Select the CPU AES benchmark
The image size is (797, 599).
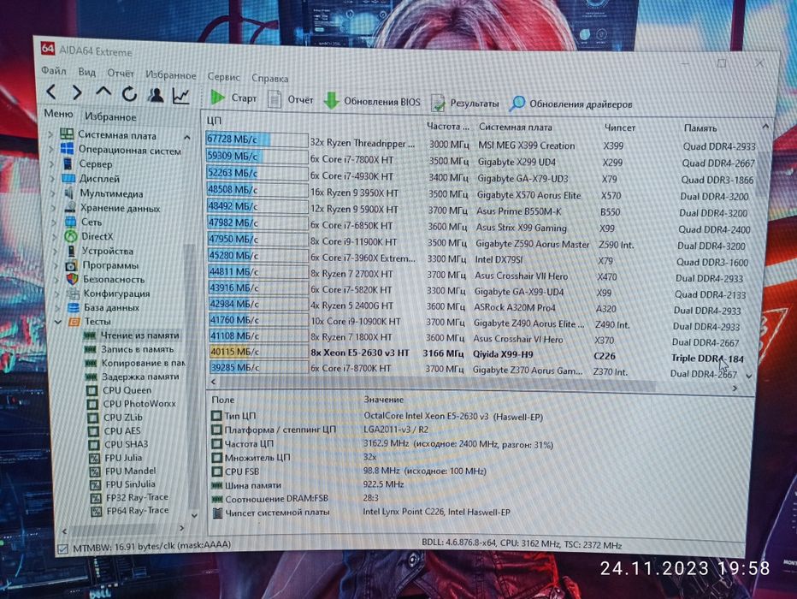click(x=115, y=430)
